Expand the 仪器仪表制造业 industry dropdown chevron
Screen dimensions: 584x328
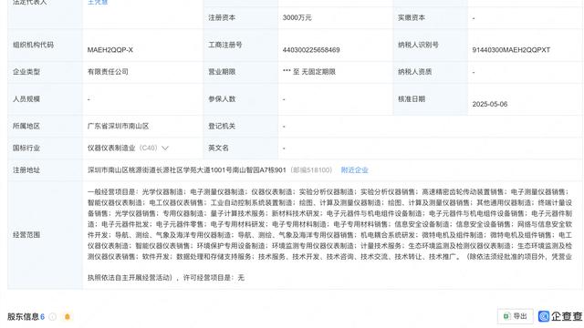(x=165, y=148)
